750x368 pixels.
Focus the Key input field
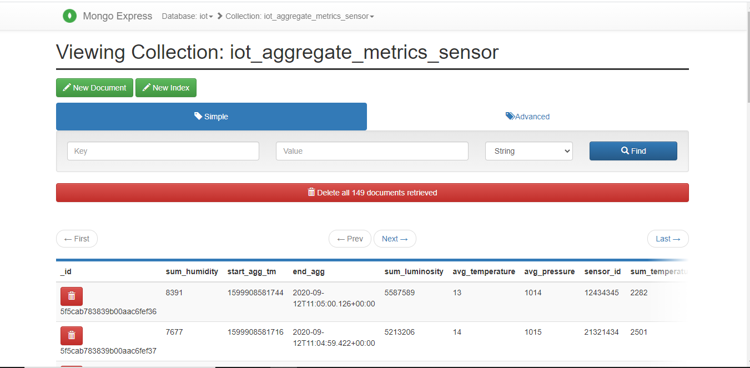pyautogui.click(x=163, y=151)
